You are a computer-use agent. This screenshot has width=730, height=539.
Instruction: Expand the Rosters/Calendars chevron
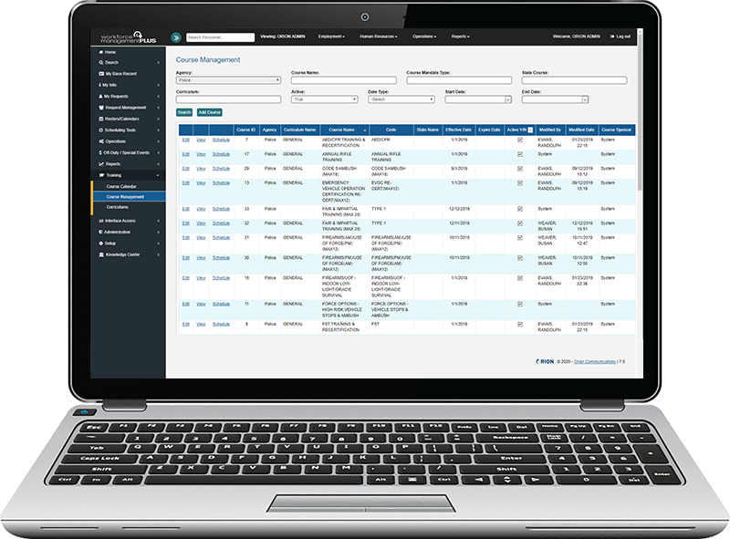tap(158, 119)
